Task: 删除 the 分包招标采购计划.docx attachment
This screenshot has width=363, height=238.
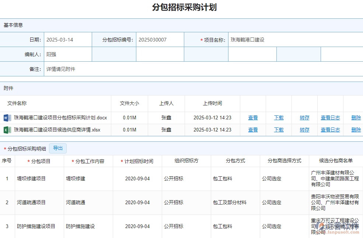Action: coord(356,118)
